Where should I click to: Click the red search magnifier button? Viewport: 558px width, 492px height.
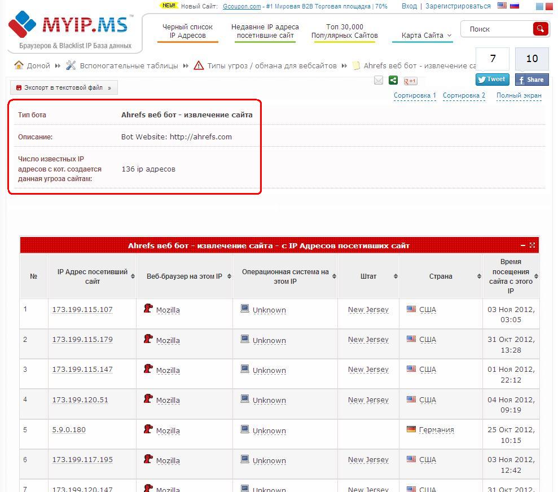click(x=540, y=29)
